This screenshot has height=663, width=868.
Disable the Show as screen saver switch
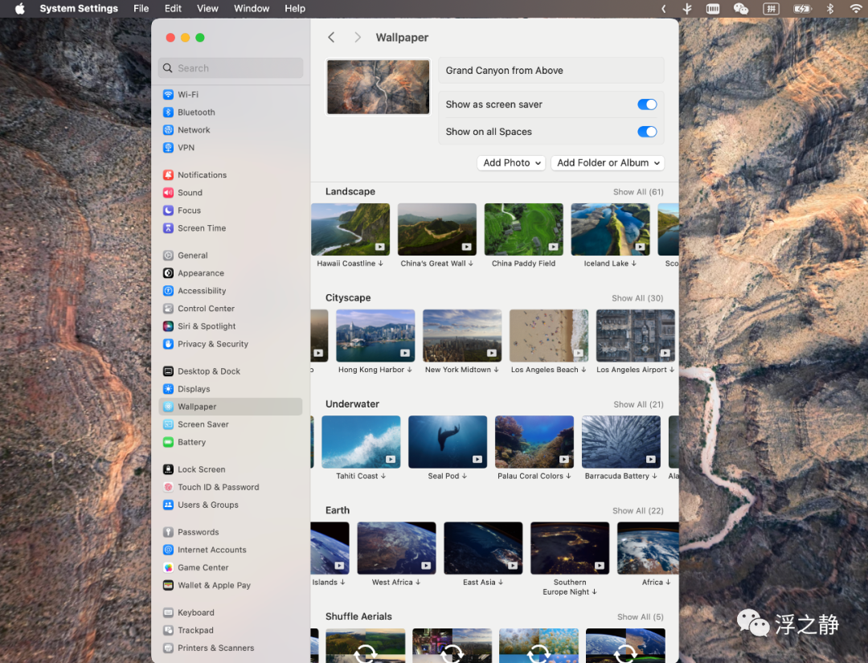(x=646, y=104)
